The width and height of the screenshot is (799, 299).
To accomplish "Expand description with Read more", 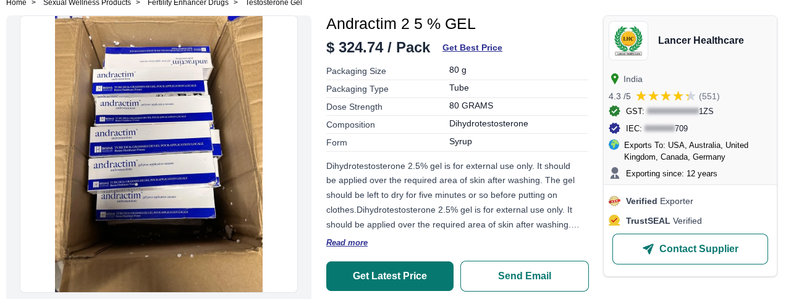I will tap(347, 242).
